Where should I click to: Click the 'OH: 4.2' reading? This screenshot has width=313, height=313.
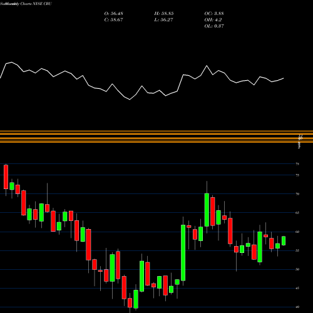[213, 20]
